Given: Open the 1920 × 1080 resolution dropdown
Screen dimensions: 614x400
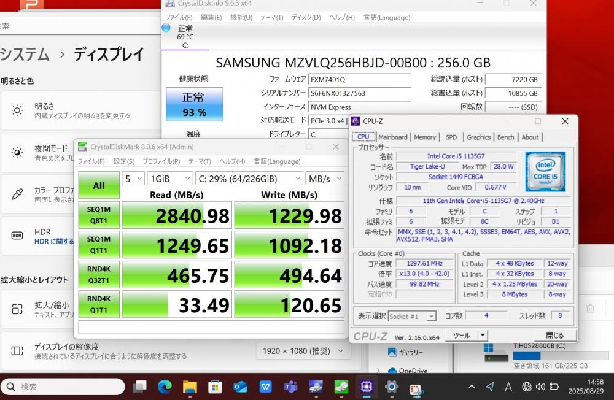Looking at the screenshot, I should pyautogui.click(x=303, y=351).
